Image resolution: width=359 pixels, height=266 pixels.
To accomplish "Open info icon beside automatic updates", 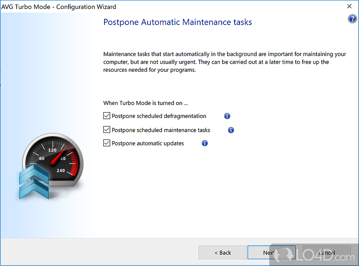I will click(x=205, y=144).
